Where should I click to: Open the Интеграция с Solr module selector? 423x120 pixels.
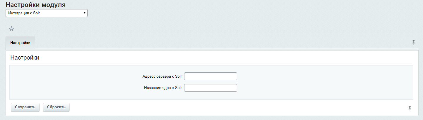point(46,13)
